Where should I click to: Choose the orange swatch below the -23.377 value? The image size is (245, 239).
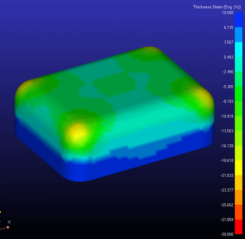238,197
